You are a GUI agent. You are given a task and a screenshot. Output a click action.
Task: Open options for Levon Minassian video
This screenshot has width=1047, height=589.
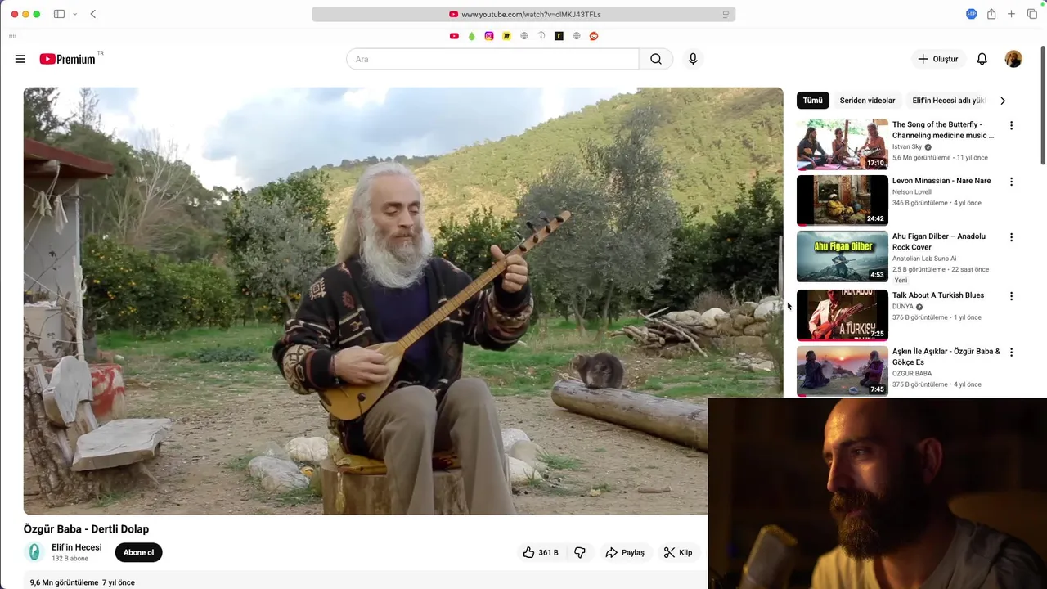click(1011, 182)
